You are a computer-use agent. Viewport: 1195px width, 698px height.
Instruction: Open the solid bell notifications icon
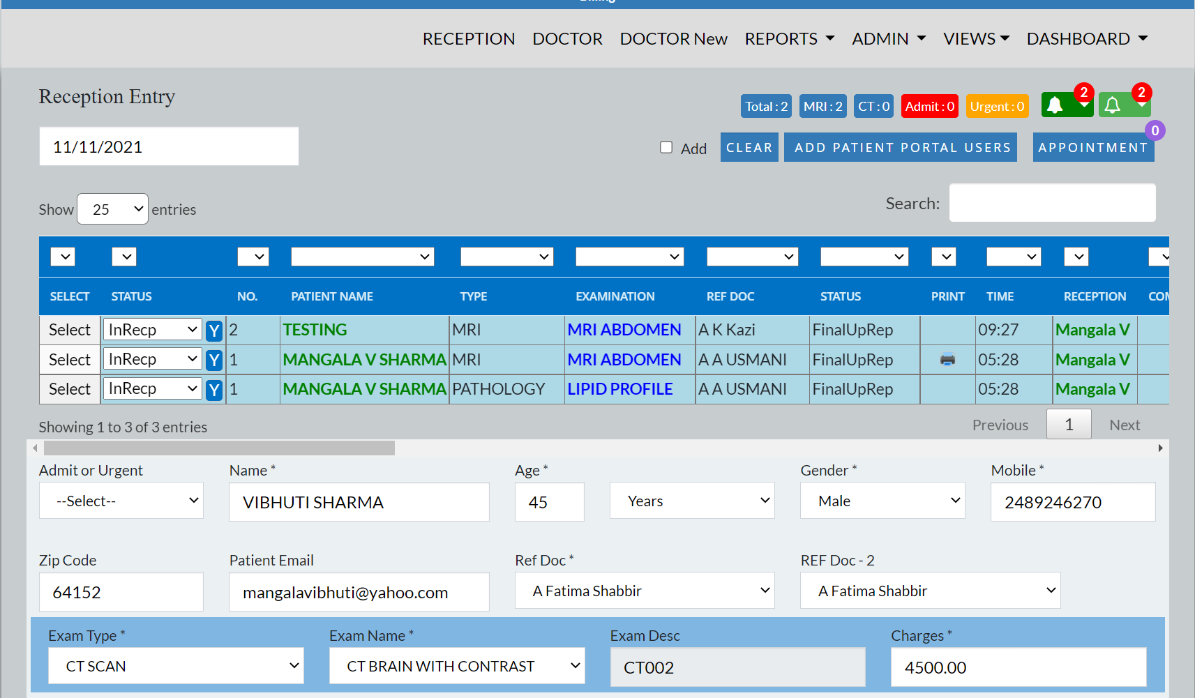[1067, 105]
